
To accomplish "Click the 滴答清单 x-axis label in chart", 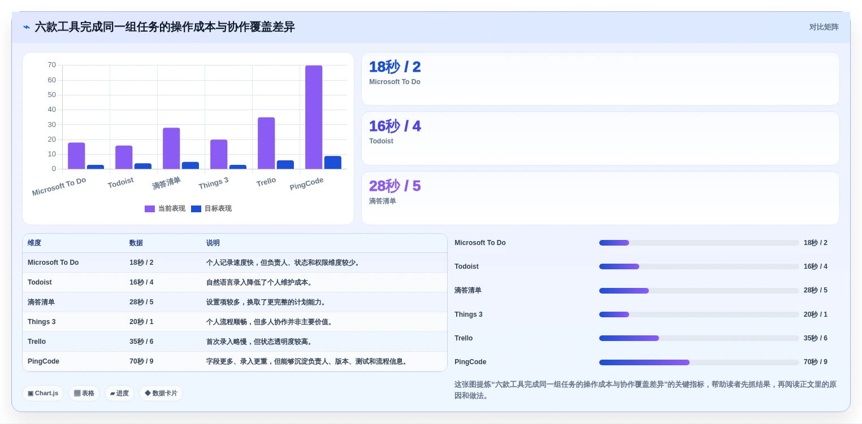I will pyautogui.click(x=166, y=183).
